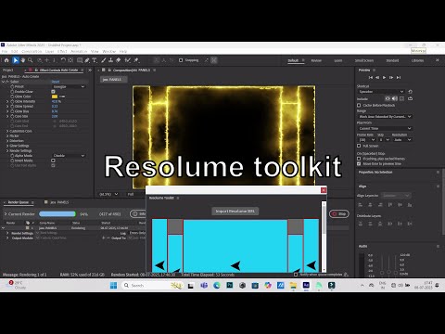
Task: Click the Glow Spread value
Action: (x=55, y=107)
